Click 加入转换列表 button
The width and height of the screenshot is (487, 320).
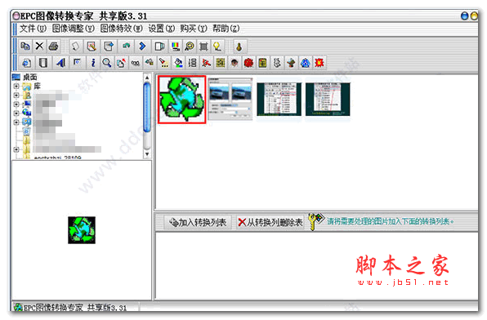198,222
